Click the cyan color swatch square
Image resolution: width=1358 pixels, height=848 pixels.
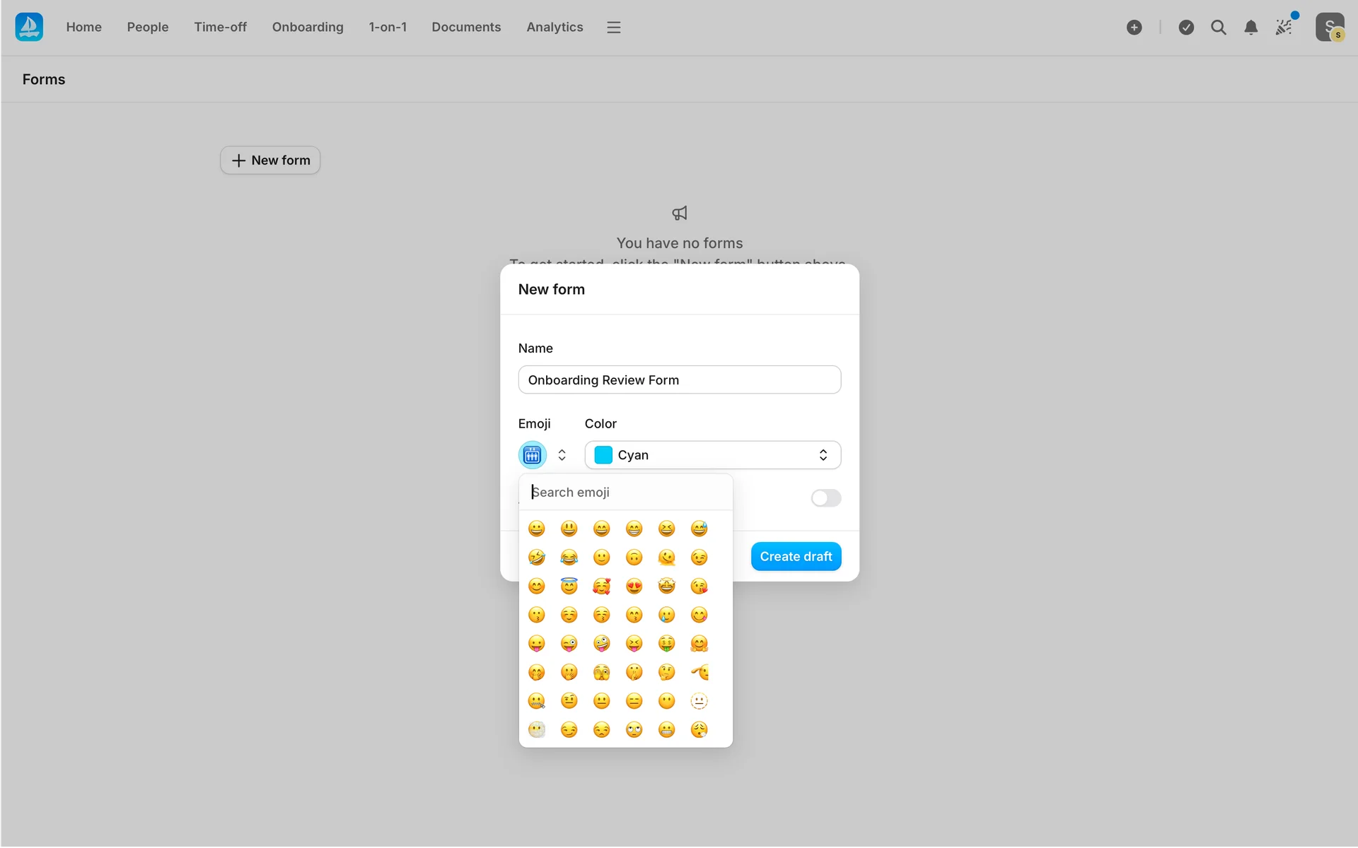click(603, 455)
